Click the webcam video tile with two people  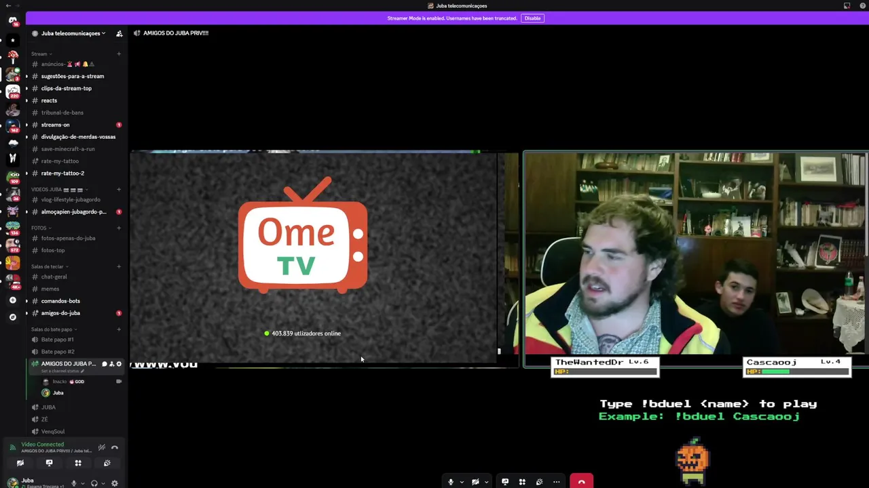[x=696, y=259]
